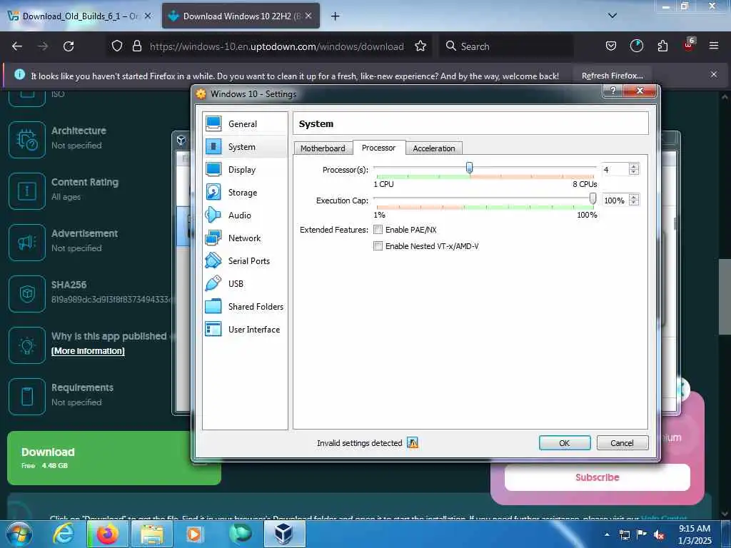Image resolution: width=731 pixels, height=548 pixels.
Task: Decrease execution cap with spinner down arrow
Action: coord(634,203)
